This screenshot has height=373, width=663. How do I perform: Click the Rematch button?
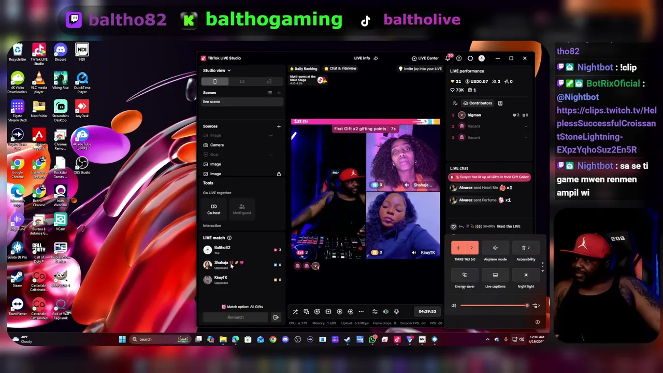(x=236, y=318)
